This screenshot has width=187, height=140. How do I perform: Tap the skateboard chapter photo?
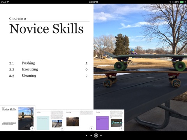click(140, 67)
